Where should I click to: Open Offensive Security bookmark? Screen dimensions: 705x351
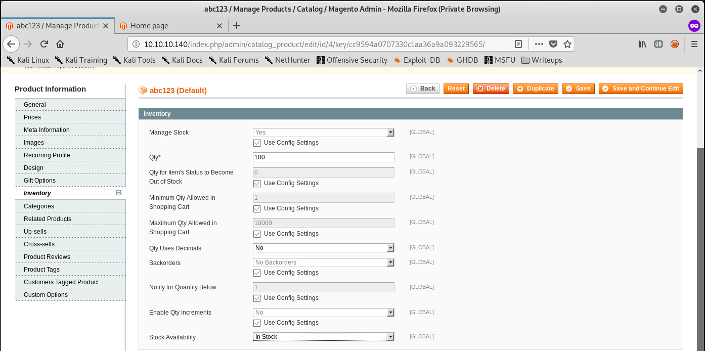click(352, 60)
